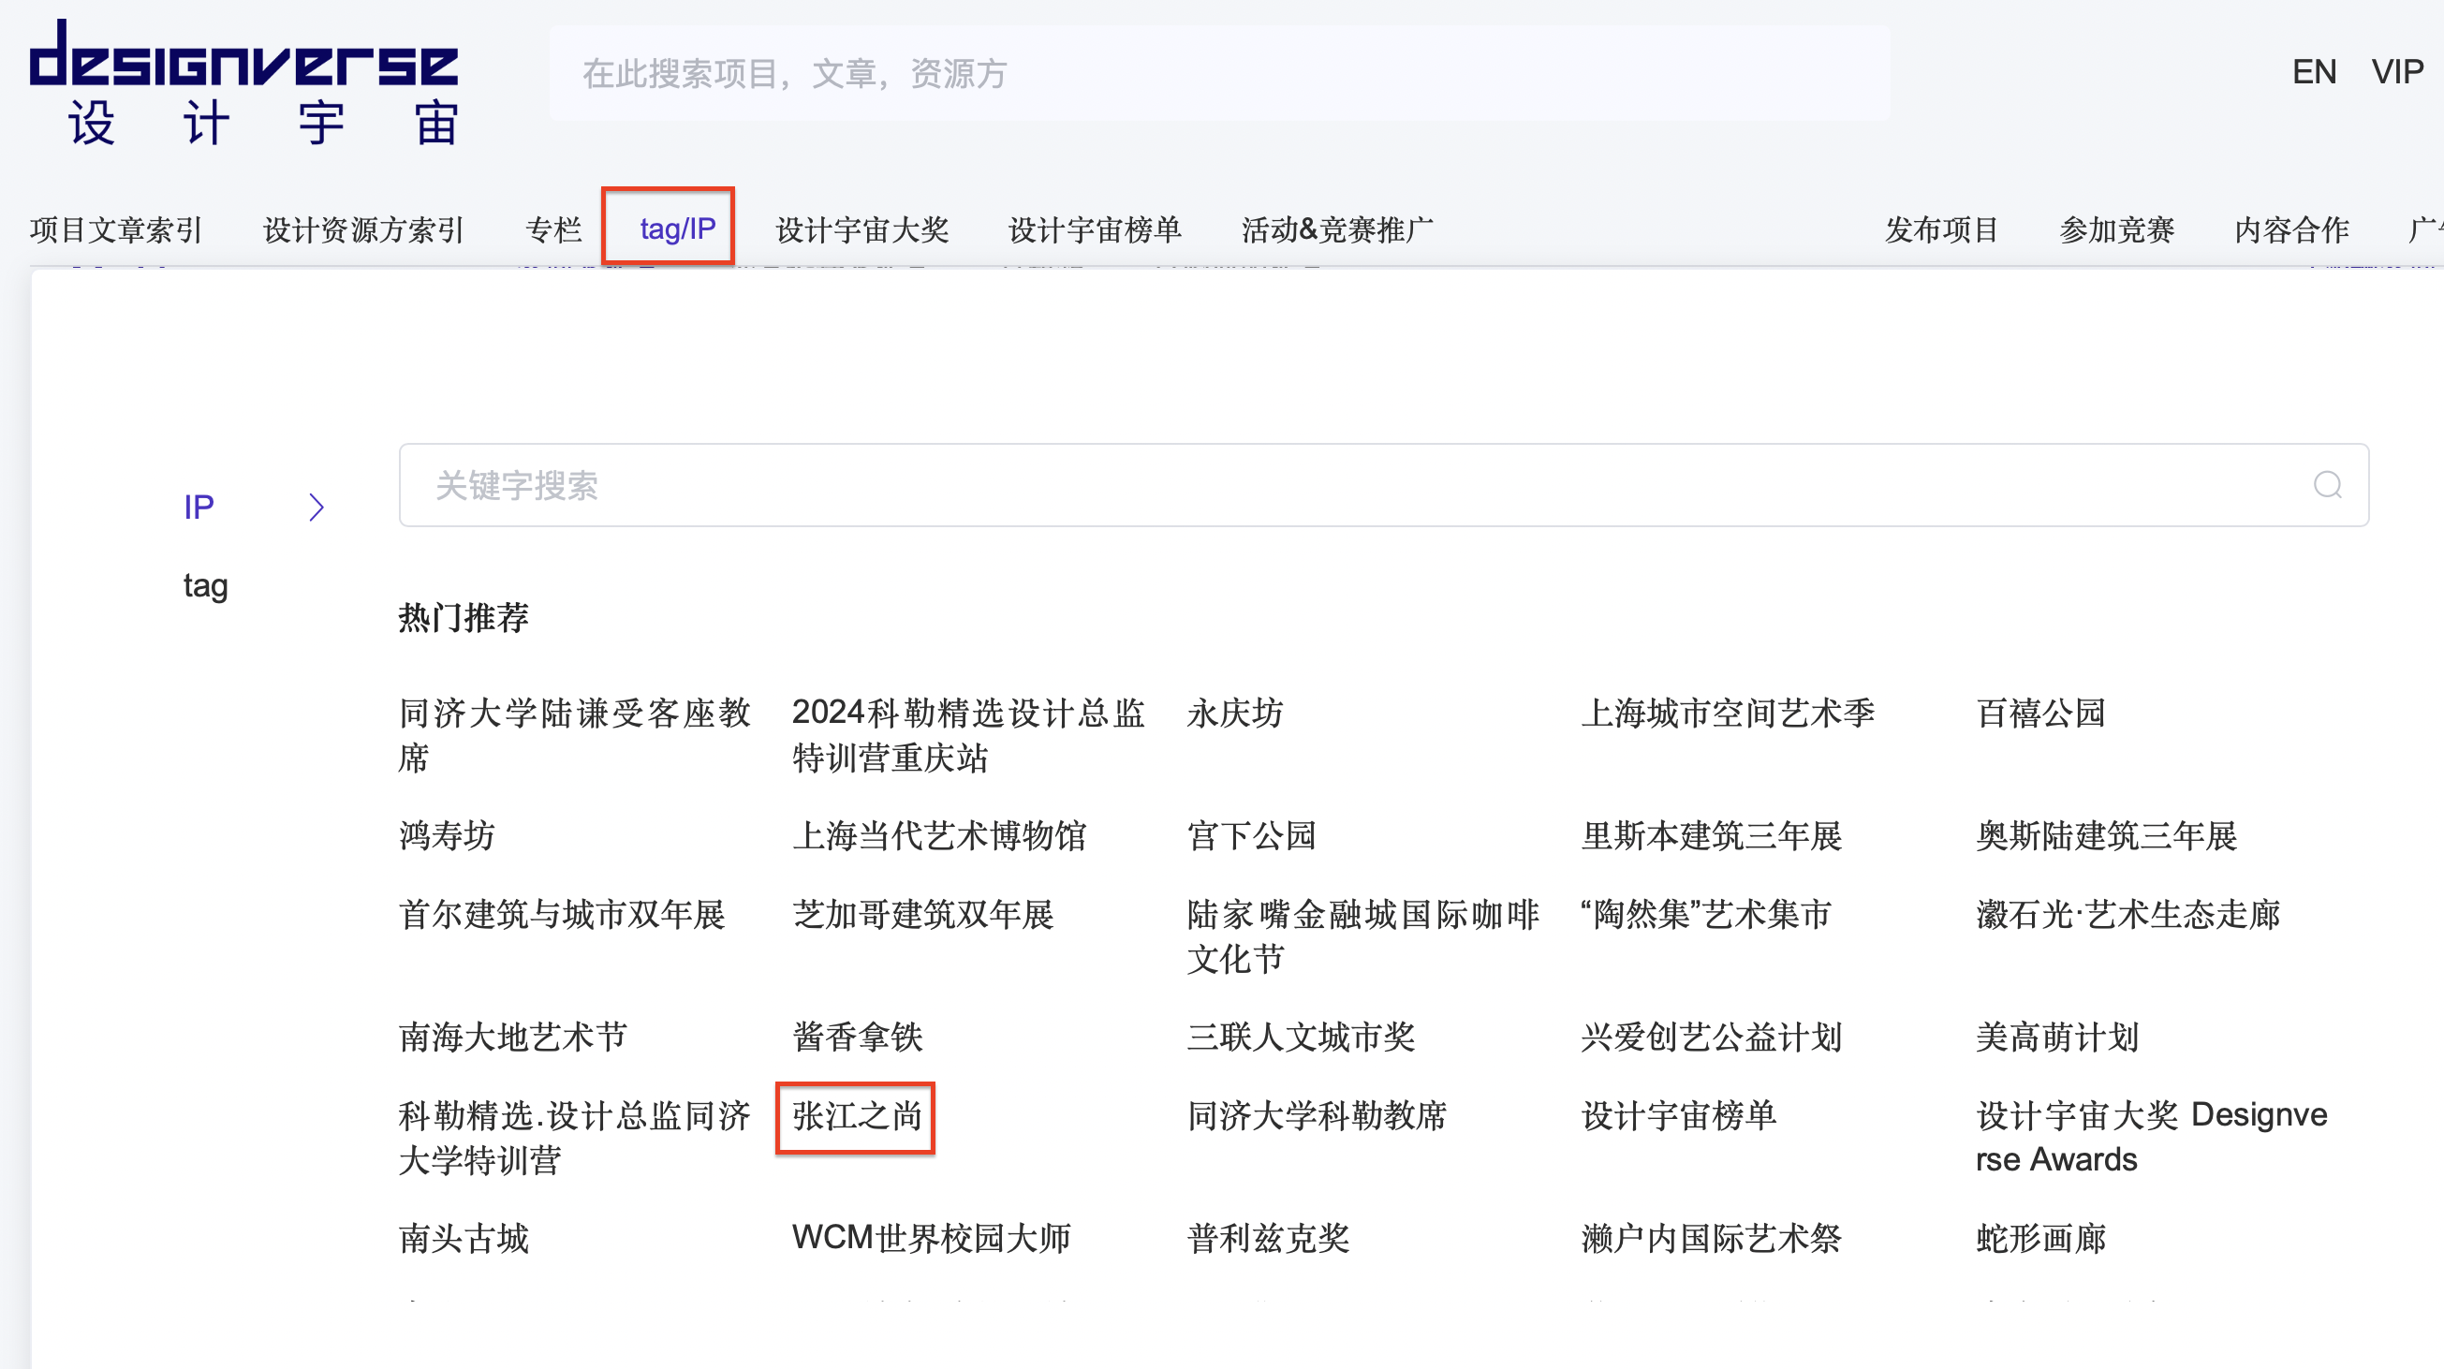Open the 普利兹克奖 tag link
The height and width of the screenshot is (1369, 2444).
[x=1268, y=1238]
